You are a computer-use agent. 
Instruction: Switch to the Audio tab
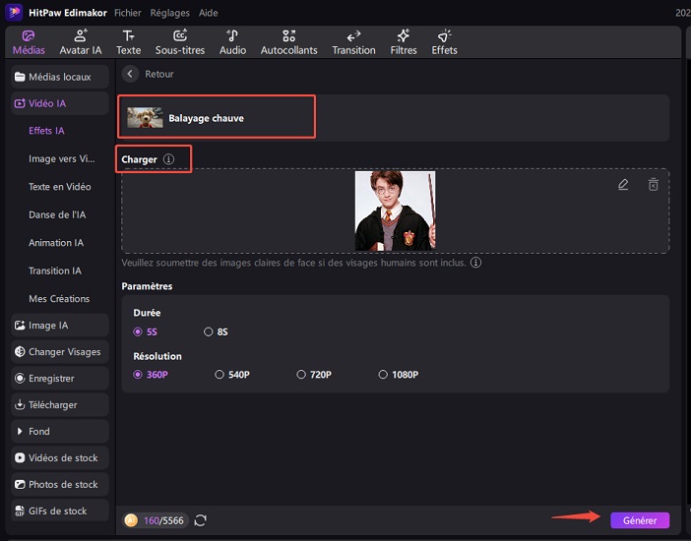[232, 42]
